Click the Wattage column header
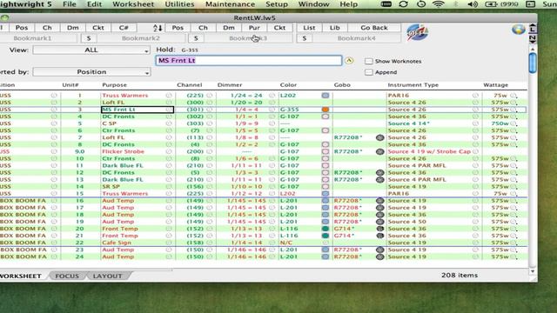This screenshot has height=313, width=557. [x=495, y=85]
